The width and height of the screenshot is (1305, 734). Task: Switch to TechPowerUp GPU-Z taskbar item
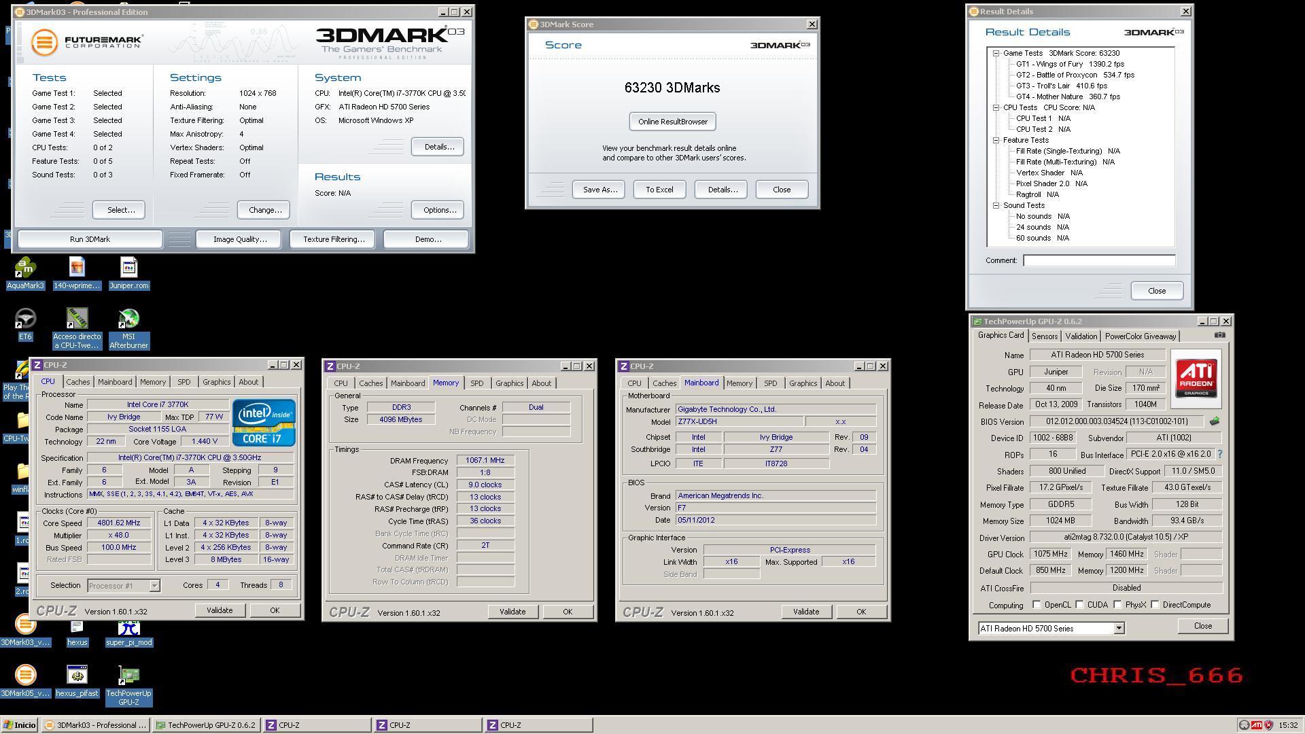206,725
